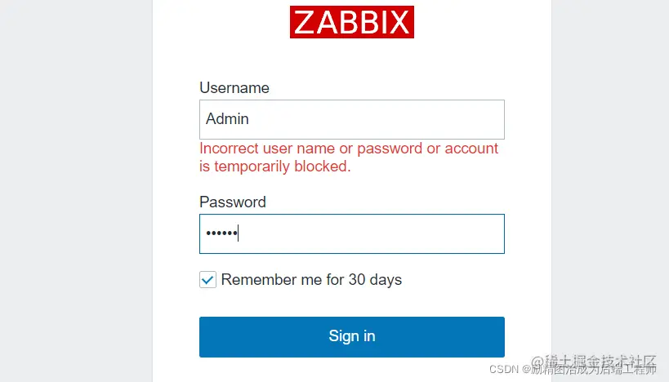Click the Username label text

point(234,88)
